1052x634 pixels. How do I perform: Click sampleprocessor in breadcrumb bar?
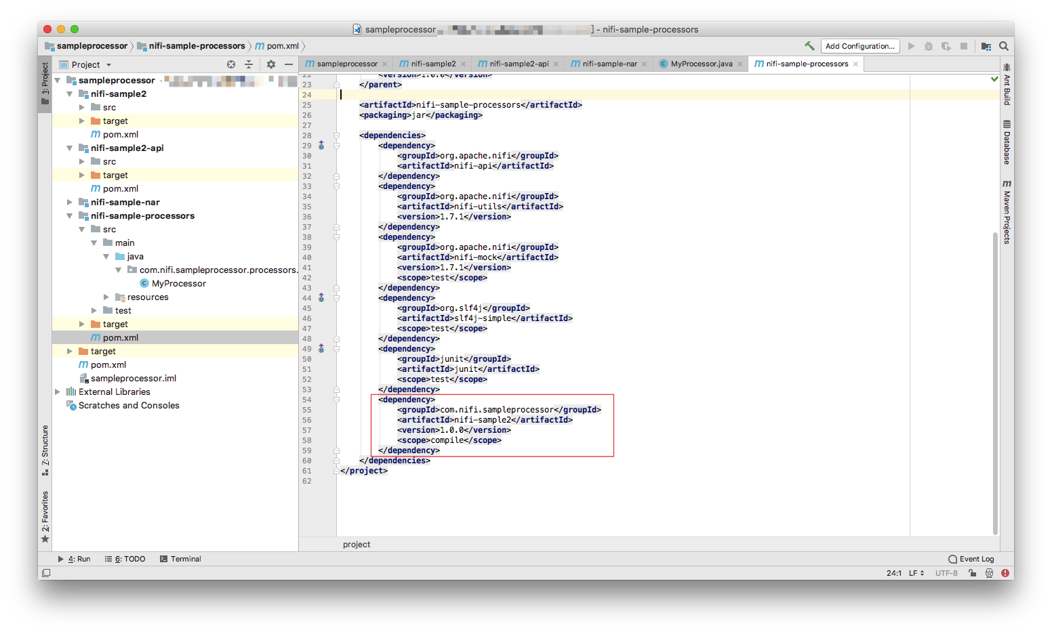click(x=86, y=46)
